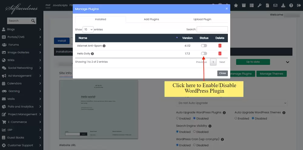Image resolution: width=303 pixels, height=150 pixels.
Task: Open the Upload Plugin tab
Action: coord(202,19)
